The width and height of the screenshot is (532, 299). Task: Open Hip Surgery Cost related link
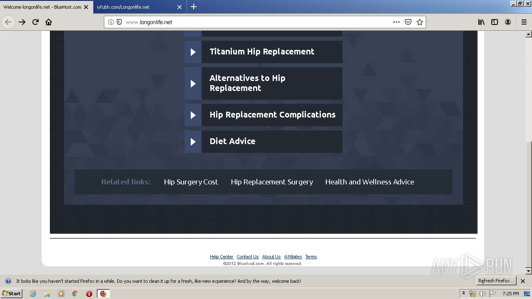pyautogui.click(x=191, y=182)
